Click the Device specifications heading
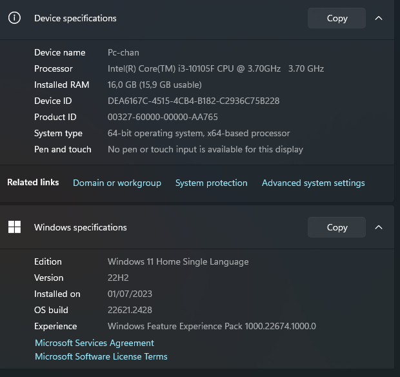The height and width of the screenshot is (377, 400). (75, 18)
